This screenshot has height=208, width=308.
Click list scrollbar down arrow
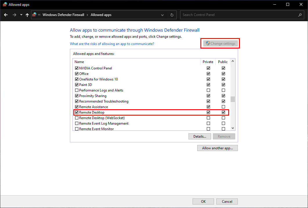click(x=233, y=128)
